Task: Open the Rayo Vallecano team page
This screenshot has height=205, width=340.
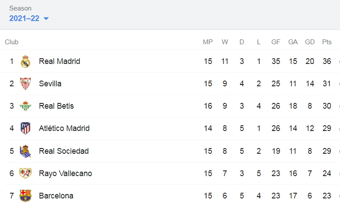Action: [x=65, y=173]
